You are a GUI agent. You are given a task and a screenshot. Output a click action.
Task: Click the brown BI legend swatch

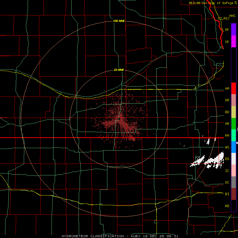click(234, 194)
